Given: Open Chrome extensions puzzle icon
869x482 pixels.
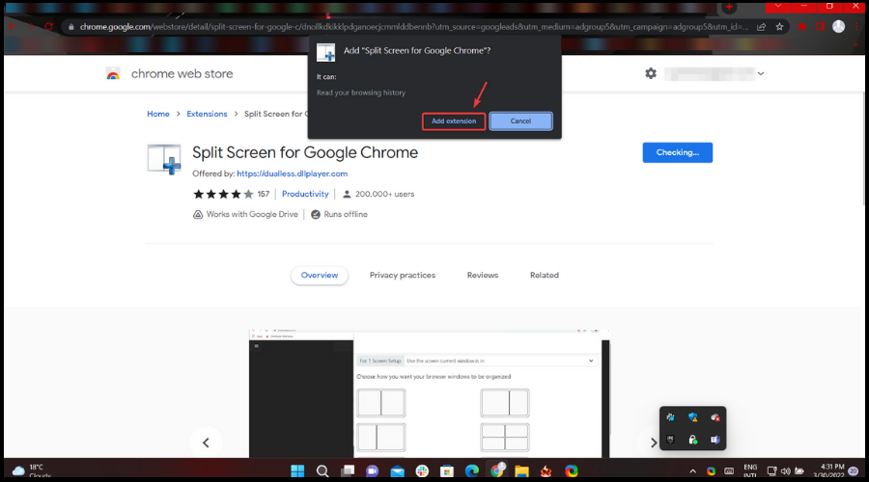Looking at the screenshot, I should pyautogui.click(x=802, y=27).
